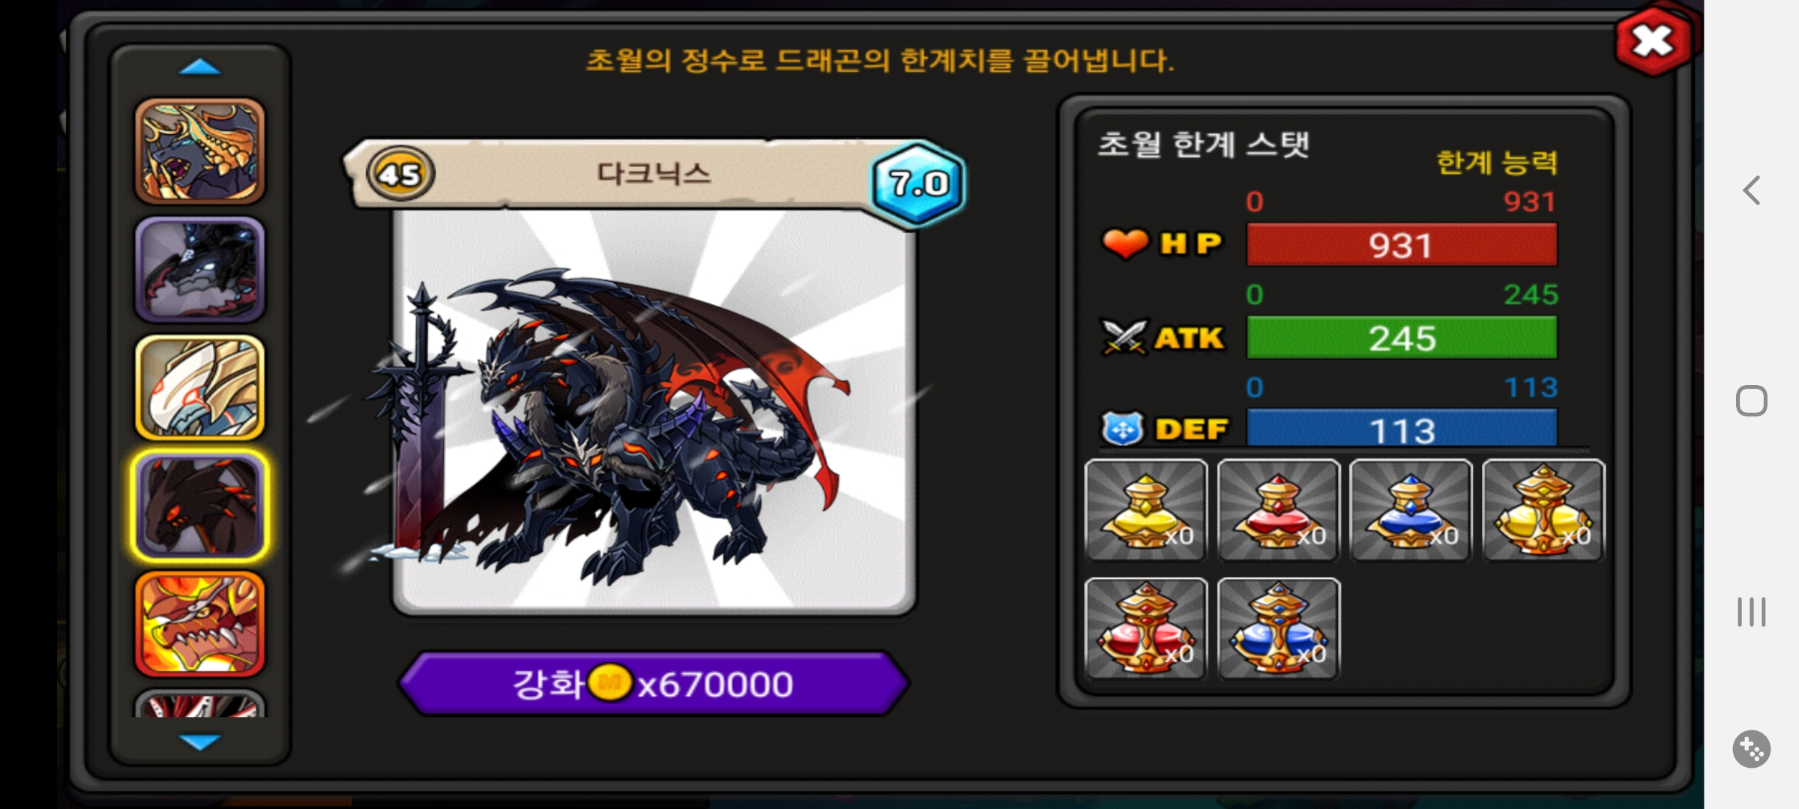Move dragon list up with blue arrow

(199, 67)
